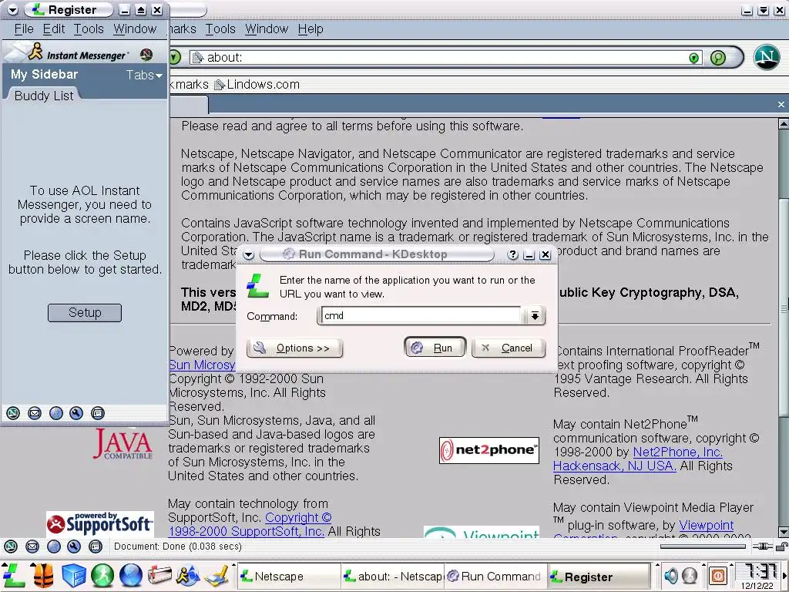Open Window menu in Register window
This screenshot has height=592, width=789.
(x=135, y=29)
